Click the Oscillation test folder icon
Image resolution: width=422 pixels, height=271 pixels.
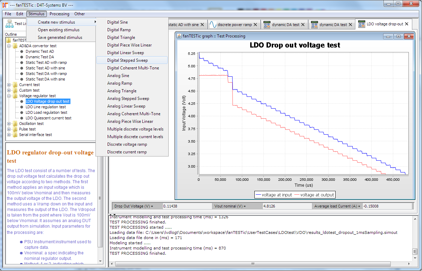coord(15,124)
